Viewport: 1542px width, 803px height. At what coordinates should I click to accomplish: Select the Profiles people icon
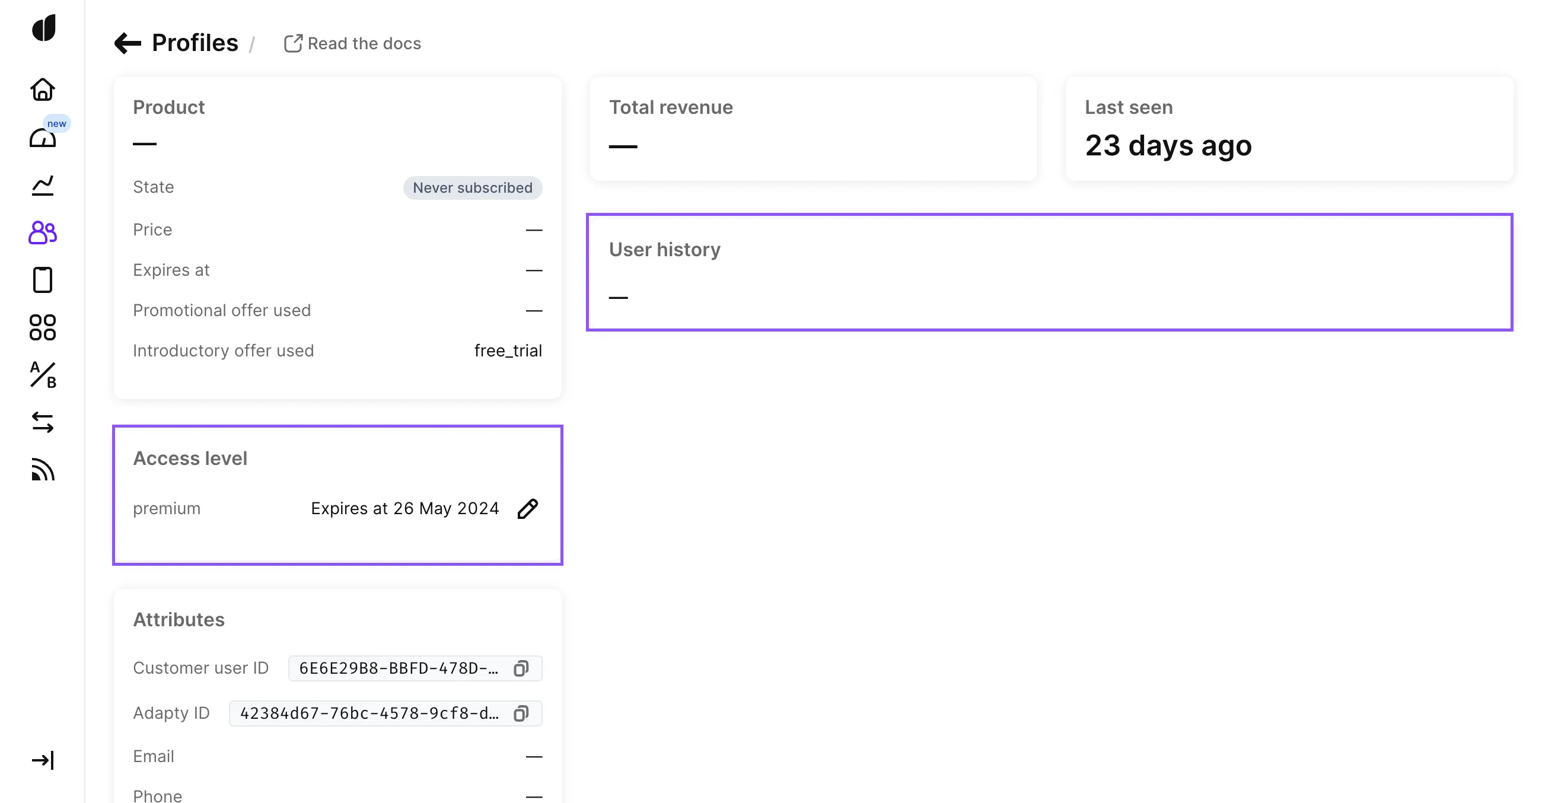(43, 232)
